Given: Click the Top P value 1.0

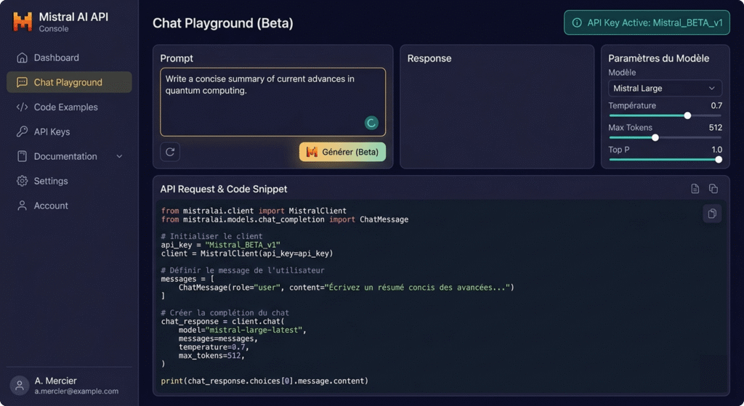Looking at the screenshot, I should pyautogui.click(x=716, y=150).
